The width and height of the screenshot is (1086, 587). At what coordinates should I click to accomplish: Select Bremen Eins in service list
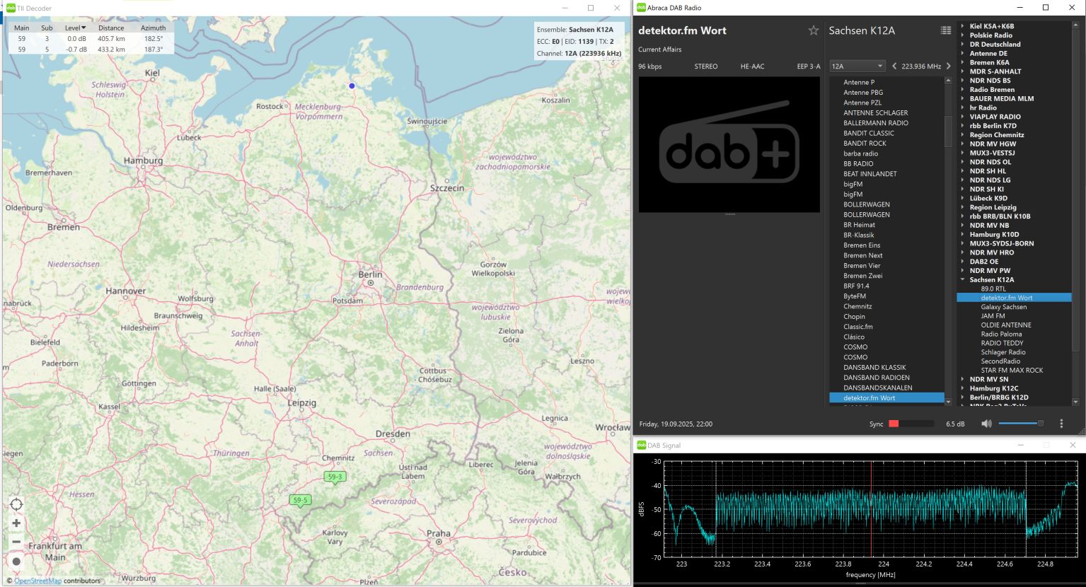[862, 245]
